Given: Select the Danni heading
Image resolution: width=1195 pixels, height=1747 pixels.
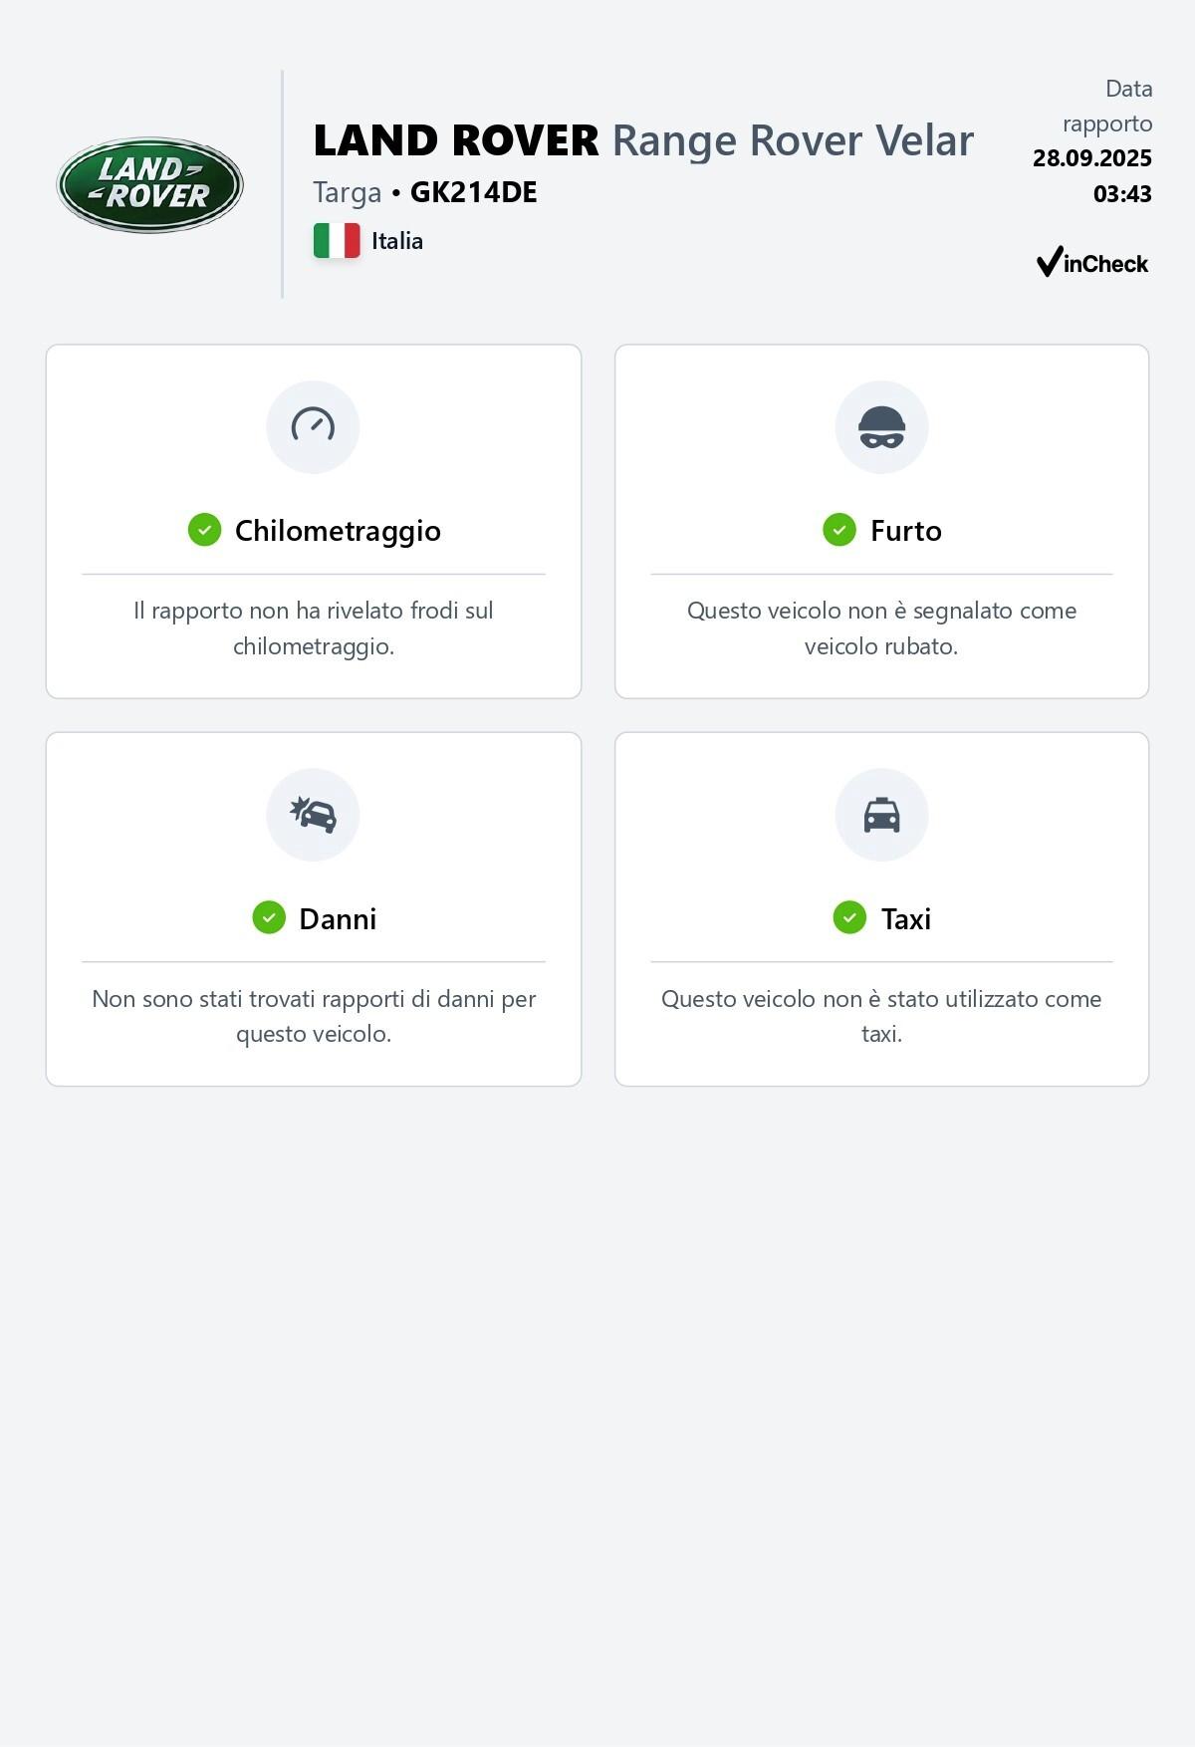Looking at the screenshot, I should (x=338, y=918).
